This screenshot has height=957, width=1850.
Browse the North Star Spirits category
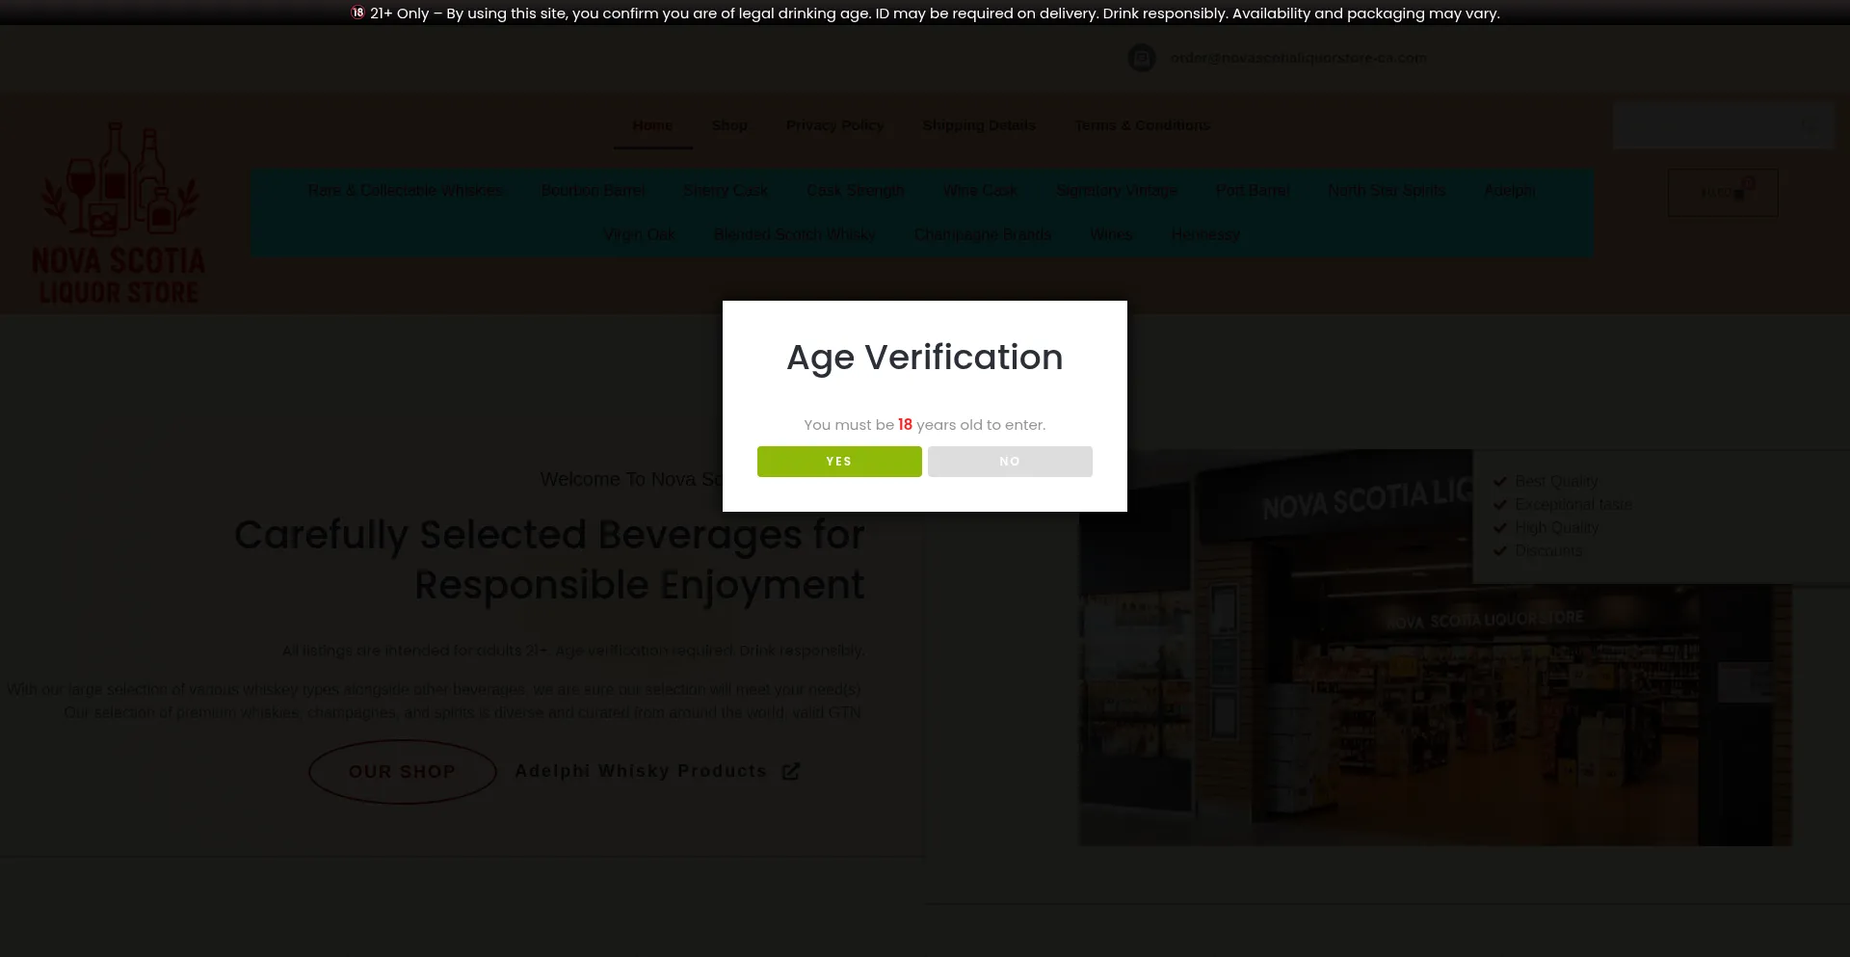(1387, 191)
